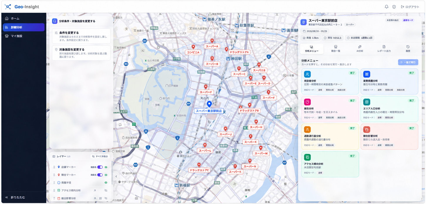
Task: Click the ドラッグストアC red map pin
Action: click(199, 165)
